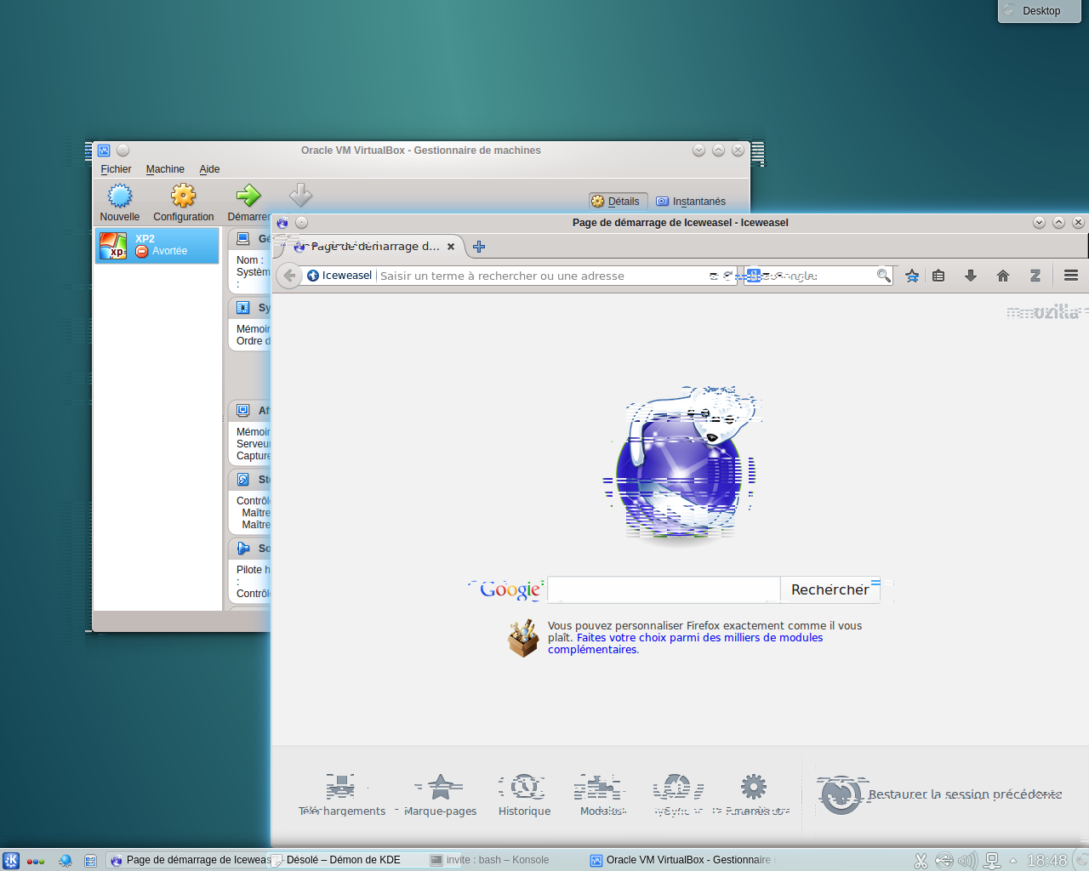Open the Fichier menu

coord(116,169)
